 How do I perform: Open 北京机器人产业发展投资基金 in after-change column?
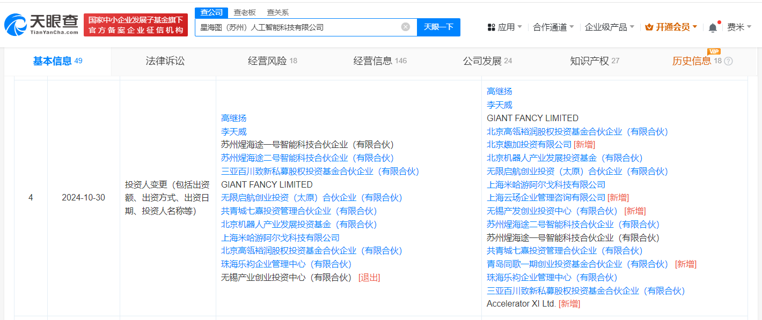(565, 158)
